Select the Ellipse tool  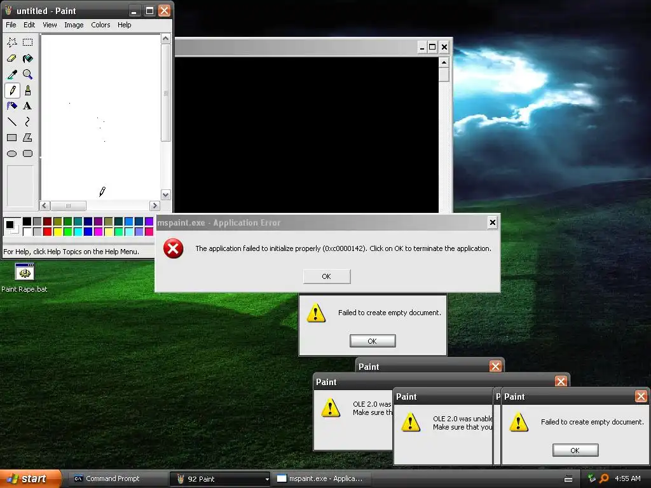tap(11, 154)
